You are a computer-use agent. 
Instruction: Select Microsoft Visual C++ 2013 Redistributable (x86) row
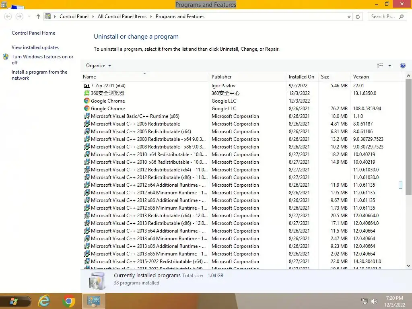click(241, 223)
